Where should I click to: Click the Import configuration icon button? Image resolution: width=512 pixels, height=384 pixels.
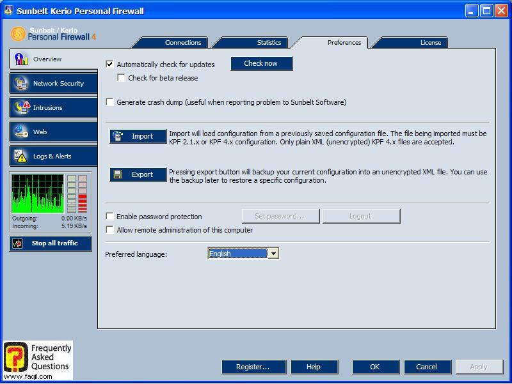pyautogui.click(x=138, y=136)
